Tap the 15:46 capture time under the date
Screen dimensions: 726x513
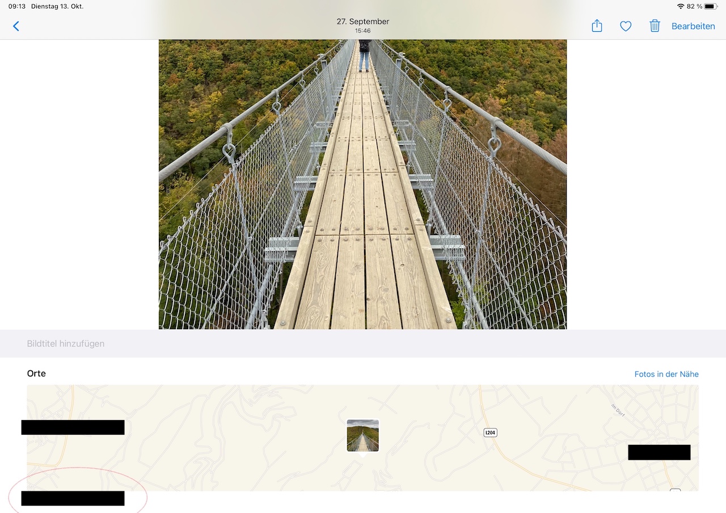[363, 31]
